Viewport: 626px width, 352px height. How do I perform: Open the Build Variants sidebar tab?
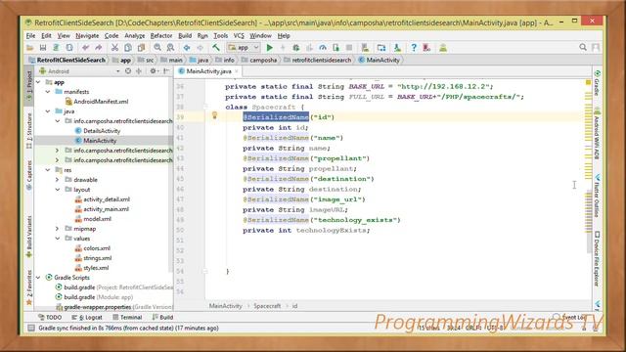29,238
